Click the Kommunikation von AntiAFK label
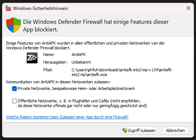196x140 pixels. point(58,82)
